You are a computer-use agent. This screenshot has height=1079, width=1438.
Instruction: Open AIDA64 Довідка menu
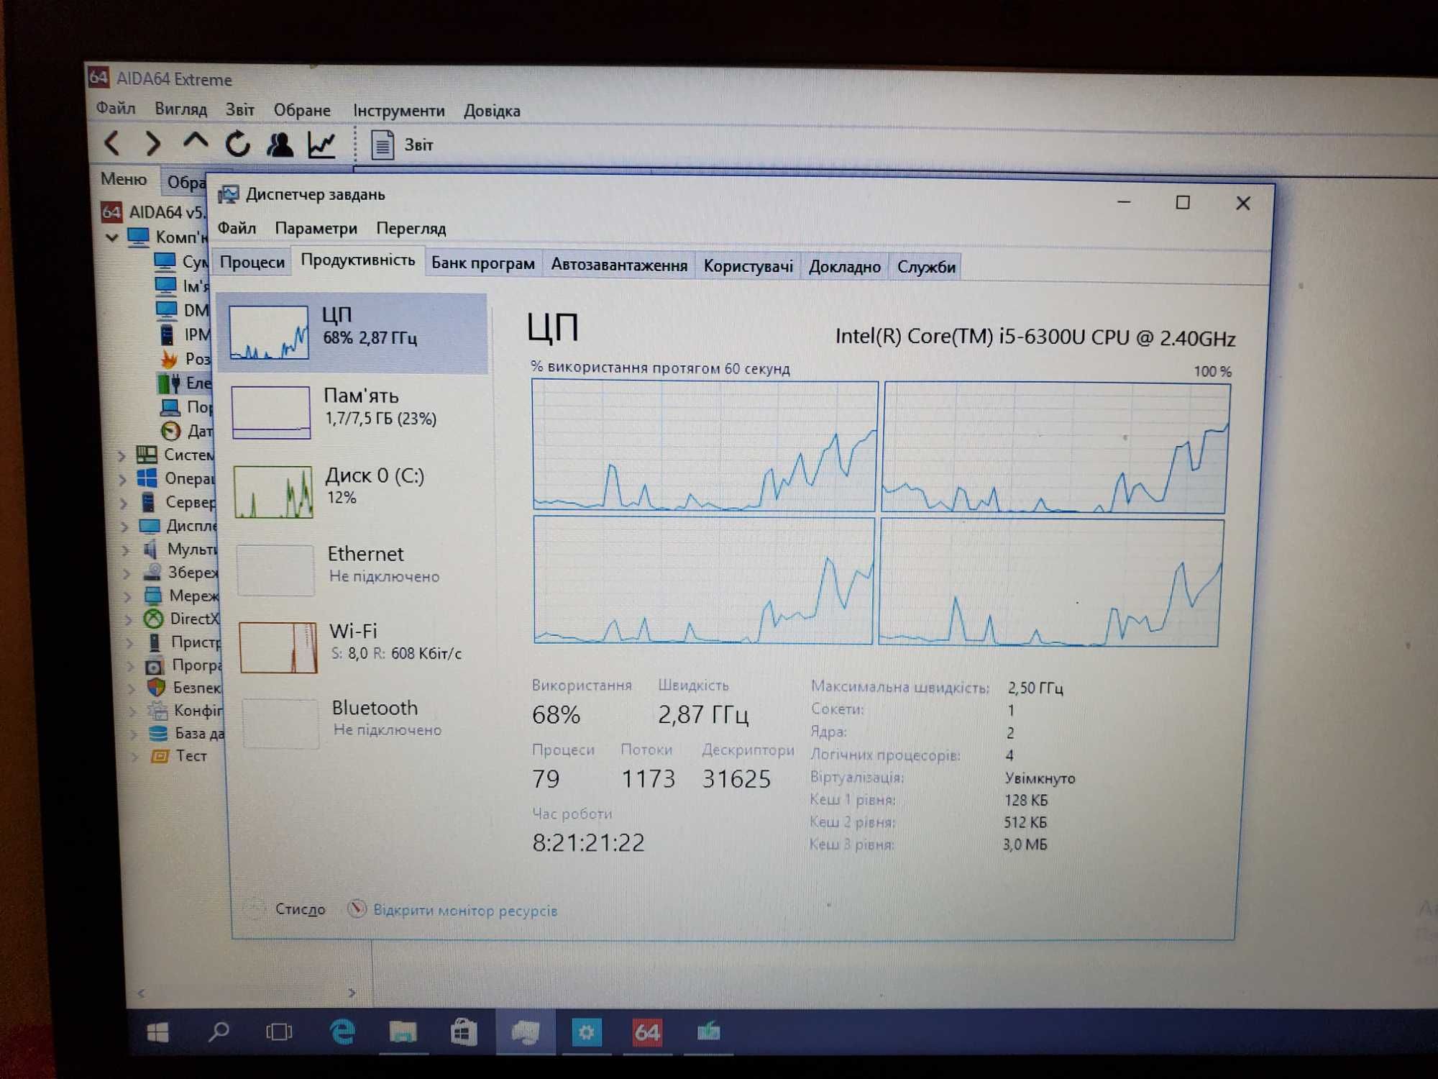coord(492,111)
